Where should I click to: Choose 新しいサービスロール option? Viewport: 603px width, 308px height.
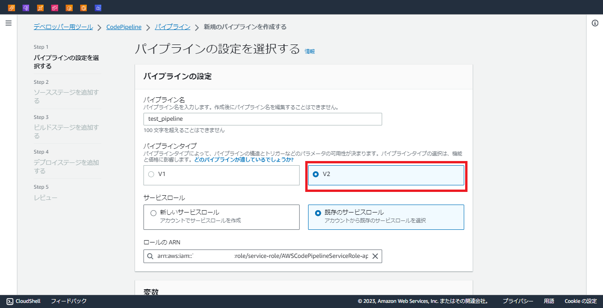point(221,217)
